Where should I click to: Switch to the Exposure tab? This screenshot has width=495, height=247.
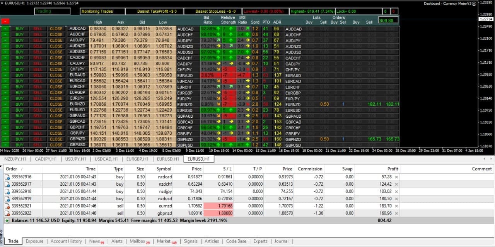34,241
